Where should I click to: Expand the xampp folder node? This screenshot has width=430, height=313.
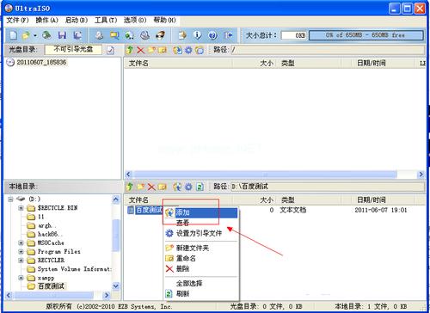coord(21,278)
